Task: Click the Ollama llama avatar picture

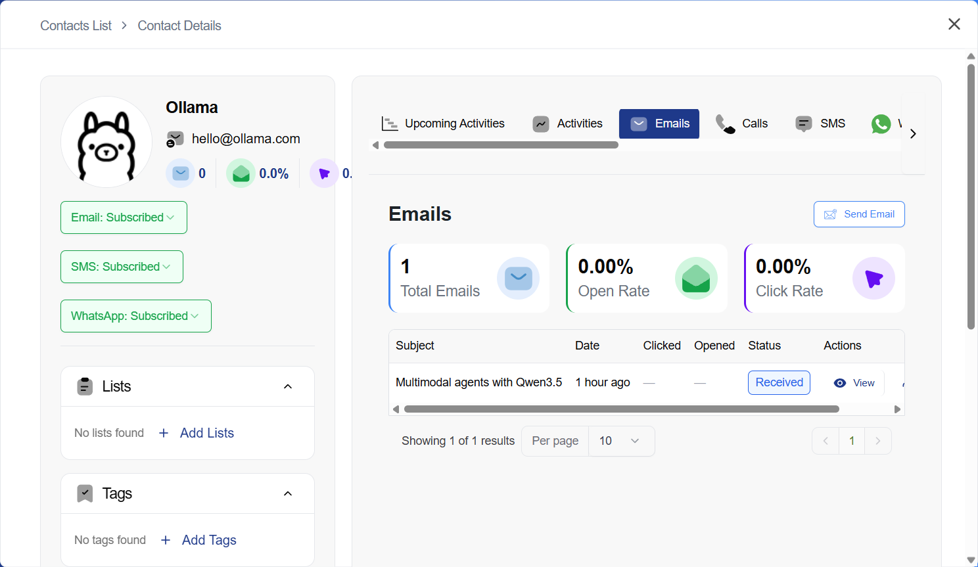Action: click(106, 142)
